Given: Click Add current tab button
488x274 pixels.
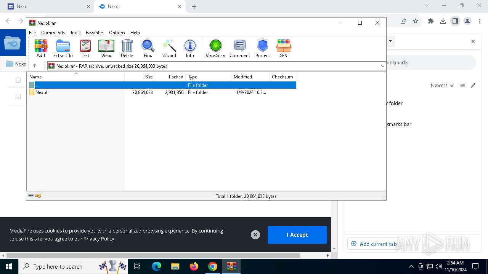Looking at the screenshot, I should click(374, 244).
